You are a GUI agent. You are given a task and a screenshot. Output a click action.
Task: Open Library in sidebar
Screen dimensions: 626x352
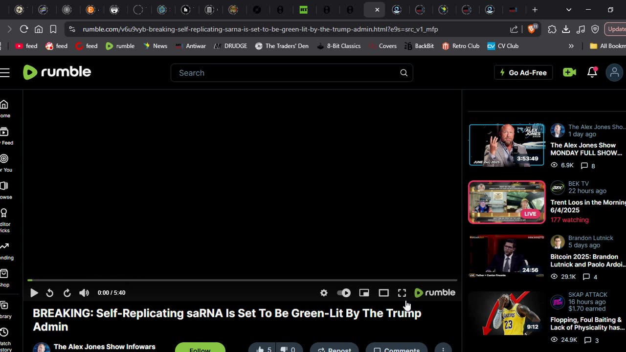click(5, 310)
